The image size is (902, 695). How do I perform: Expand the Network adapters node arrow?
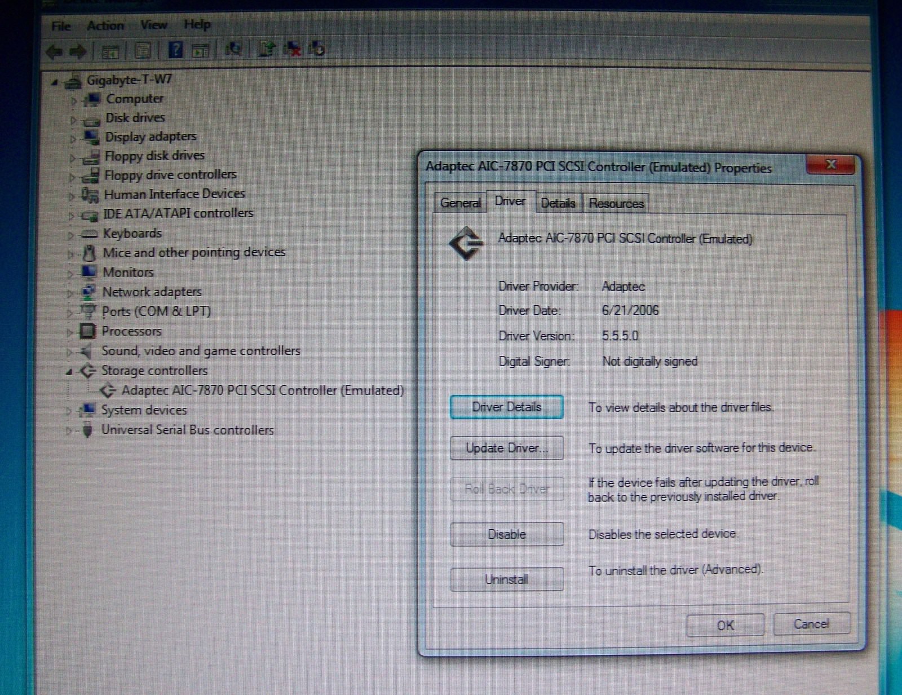[x=70, y=294]
